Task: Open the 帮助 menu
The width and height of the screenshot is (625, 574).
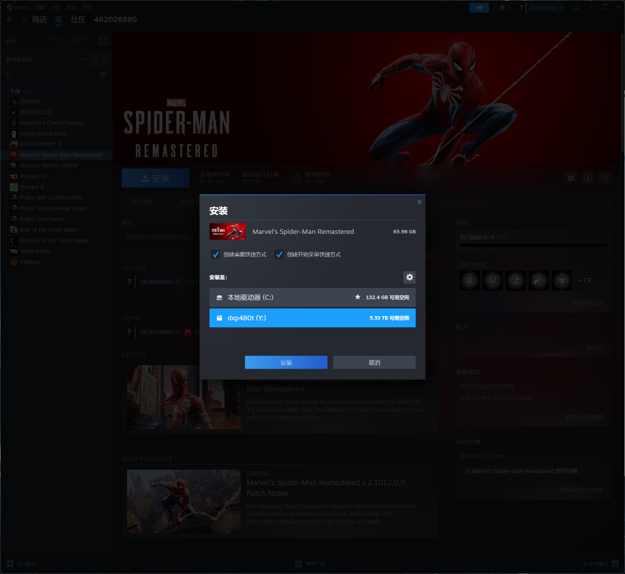Action: tap(87, 7)
